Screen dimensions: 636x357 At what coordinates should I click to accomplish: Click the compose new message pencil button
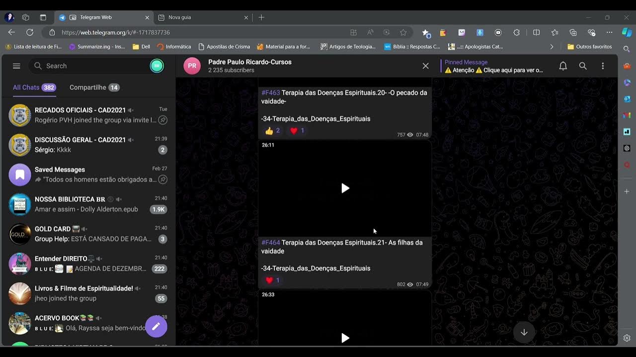(156, 326)
